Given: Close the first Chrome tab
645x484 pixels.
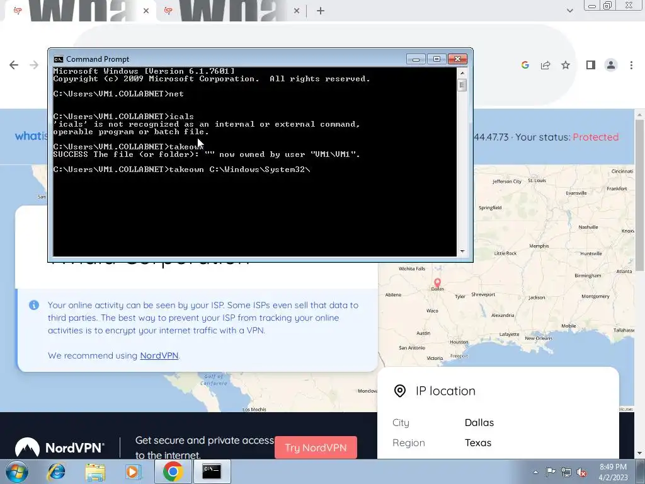Looking at the screenshot, I should [x=146, y=11].
